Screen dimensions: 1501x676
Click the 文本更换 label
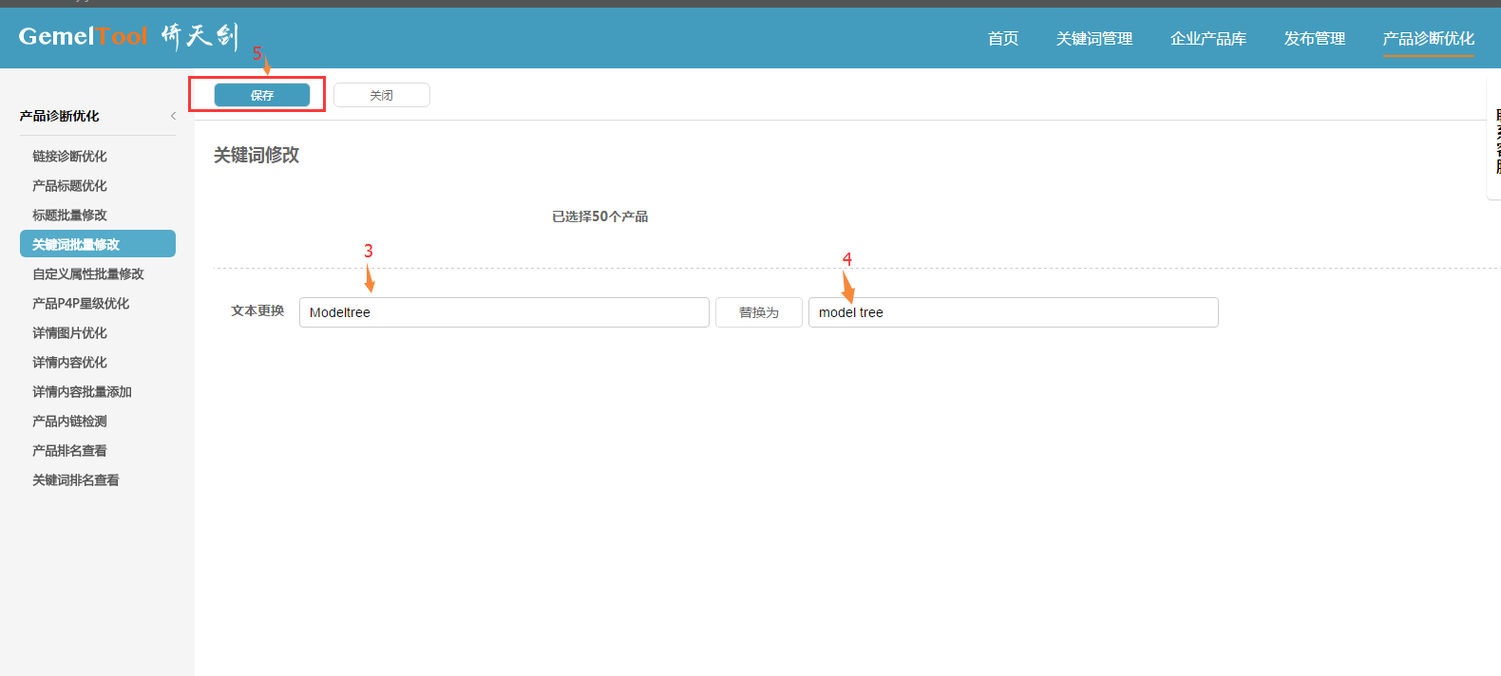(257, 310)
